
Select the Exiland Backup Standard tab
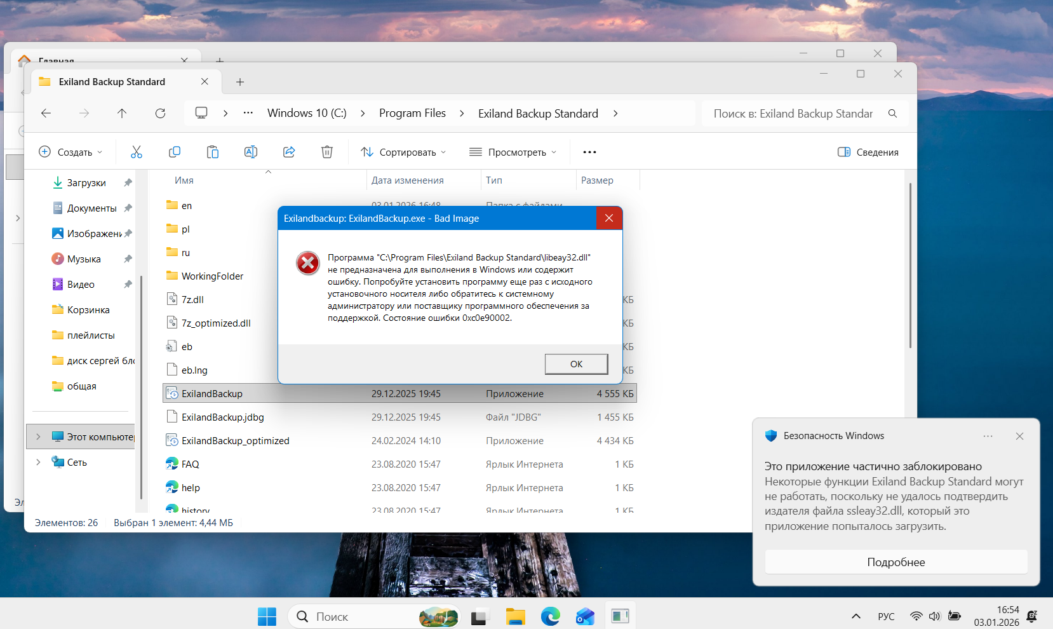pos(112,82)
